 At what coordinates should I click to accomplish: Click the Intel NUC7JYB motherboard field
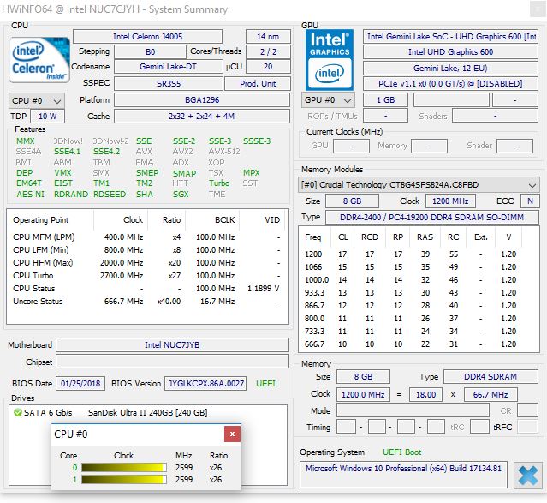click(171, 344)
